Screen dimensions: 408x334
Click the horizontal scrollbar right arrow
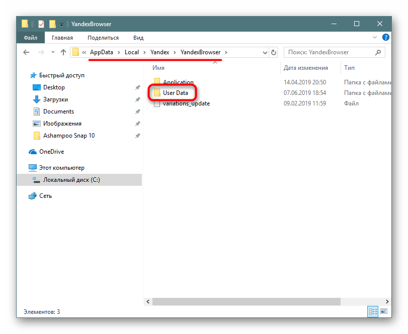[x=387, y=301]
